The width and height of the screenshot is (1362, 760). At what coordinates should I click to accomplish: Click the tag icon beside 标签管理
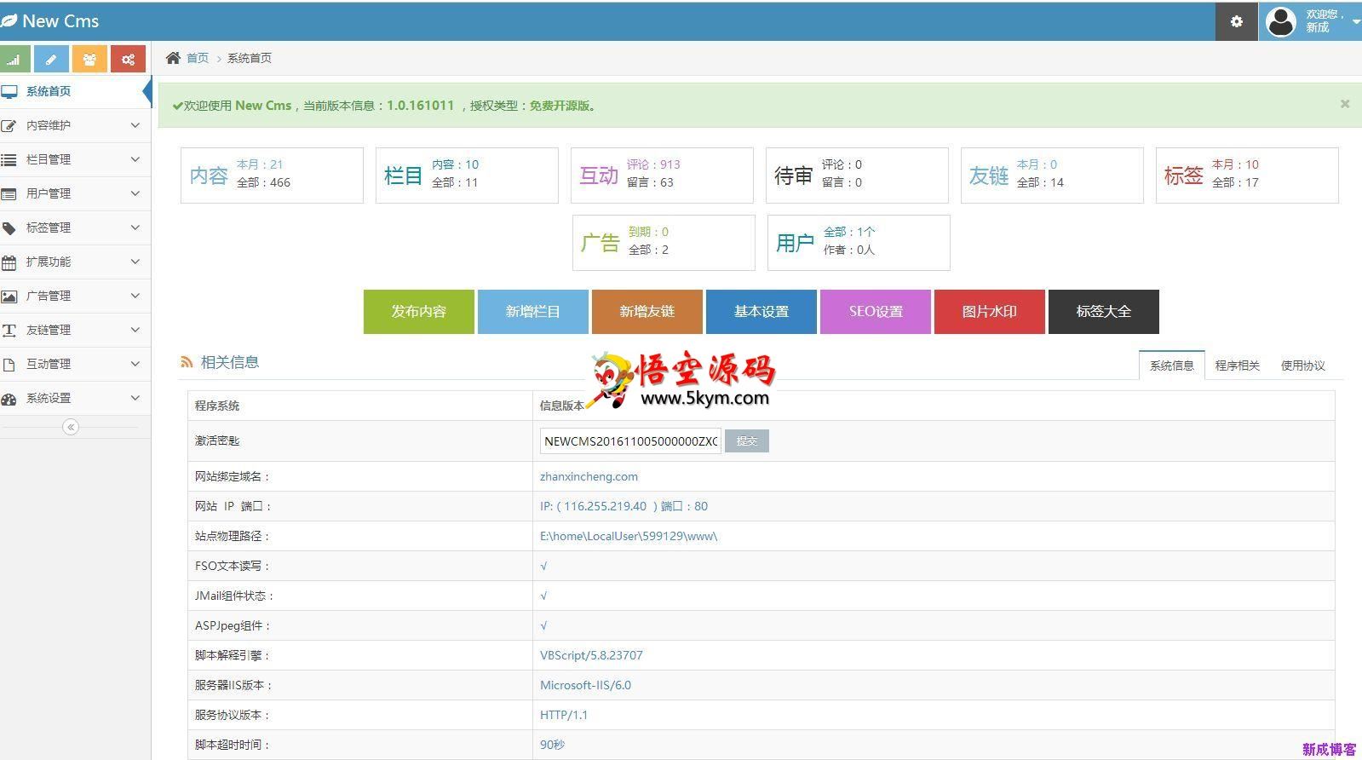[9, 227]
